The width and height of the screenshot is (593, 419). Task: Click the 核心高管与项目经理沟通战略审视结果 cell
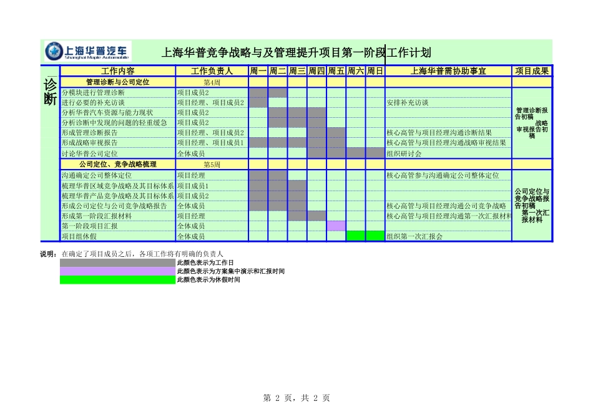click(x=448, y=142)
